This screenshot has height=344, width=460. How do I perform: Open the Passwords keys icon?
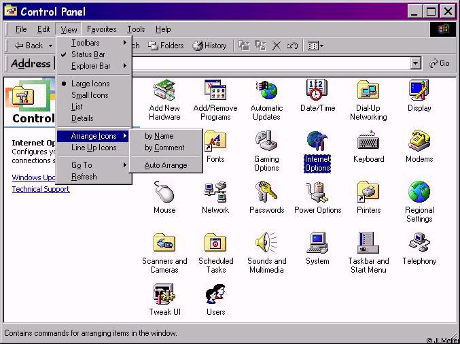point(266,192)
